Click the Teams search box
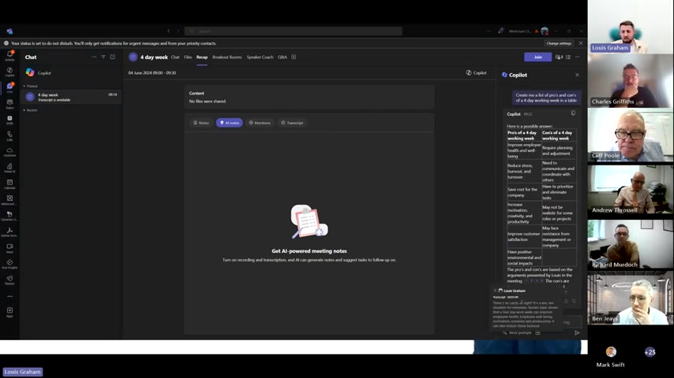Screen dimensions: 674x378 [x=293, y=31]
